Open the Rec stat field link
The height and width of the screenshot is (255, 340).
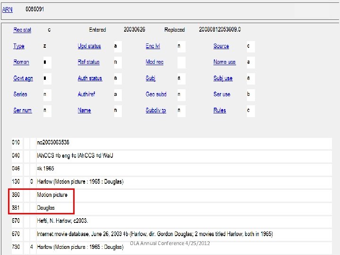coord(22,30)
